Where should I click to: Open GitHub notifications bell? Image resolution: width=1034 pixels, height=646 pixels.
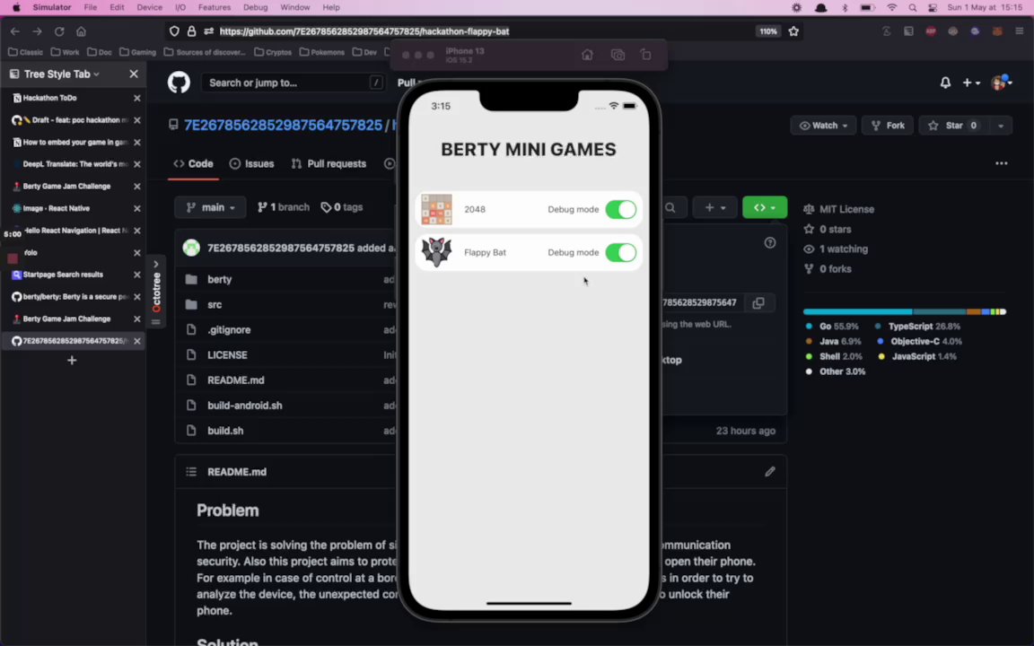(x=945, y=83)
